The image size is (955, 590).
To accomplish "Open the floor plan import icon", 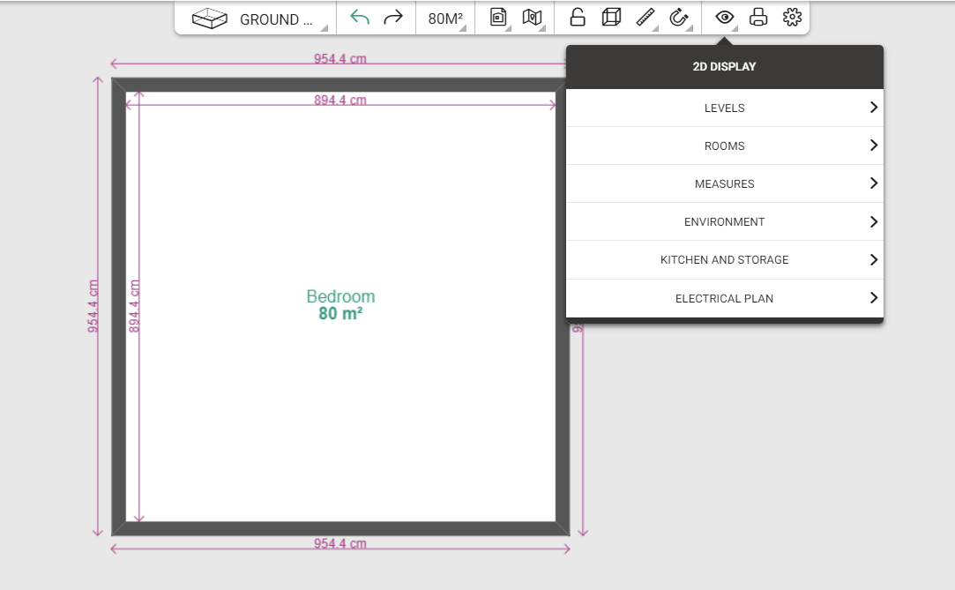I will pyautogui.click(x=498, y=18).
